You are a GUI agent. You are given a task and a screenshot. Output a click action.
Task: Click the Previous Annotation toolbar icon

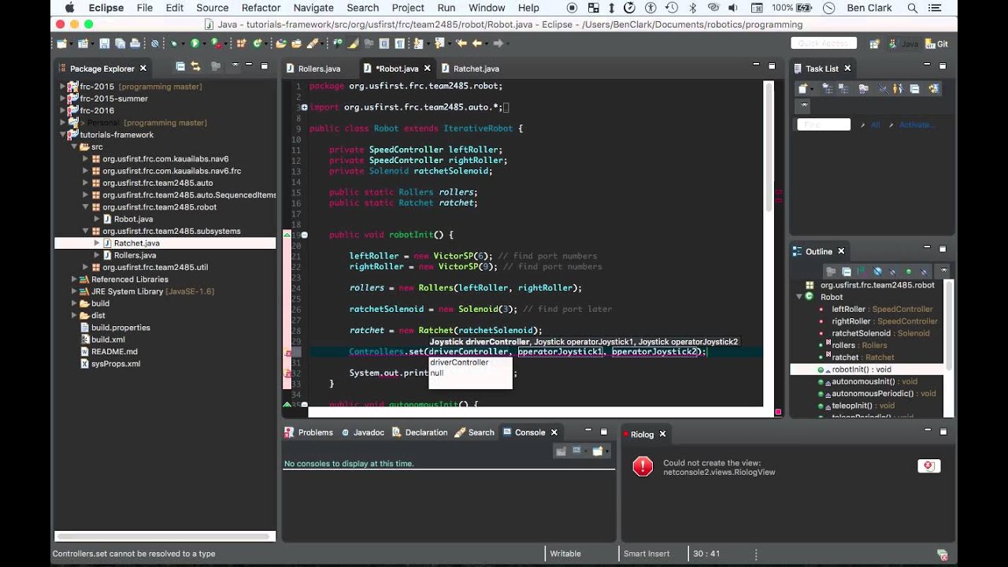pos(439,43)
